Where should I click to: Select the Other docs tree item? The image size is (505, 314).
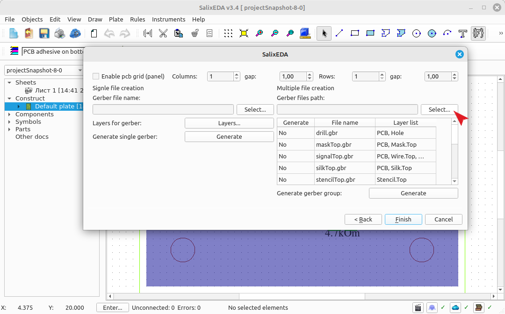coord(32,137)
